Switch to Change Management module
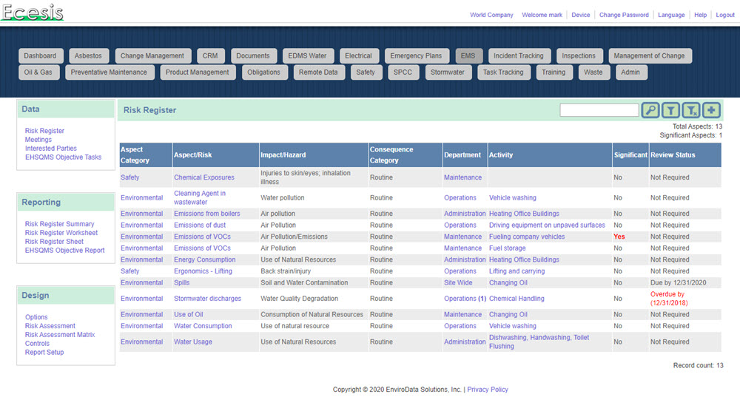Image resolution: width=740 pixels, height=411 pixels. click(152, 55)
